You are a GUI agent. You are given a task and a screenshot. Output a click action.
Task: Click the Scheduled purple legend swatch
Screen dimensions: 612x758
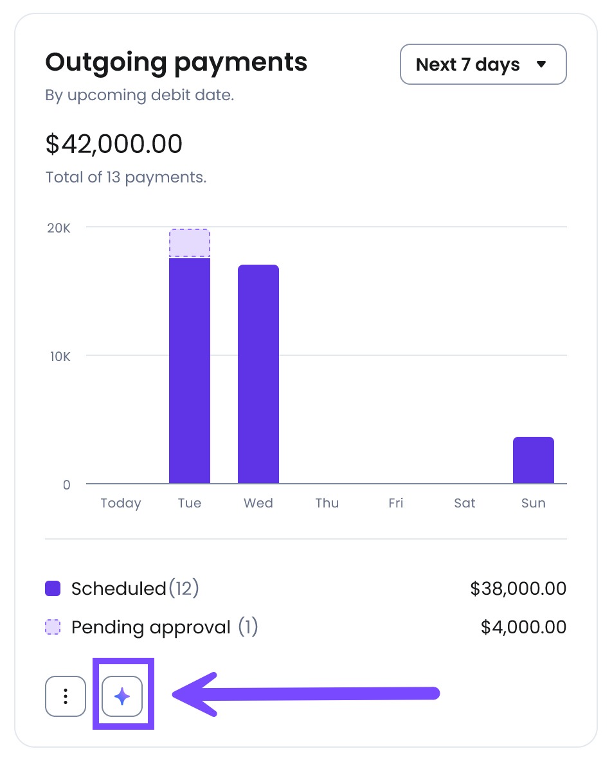click(53, 588)
